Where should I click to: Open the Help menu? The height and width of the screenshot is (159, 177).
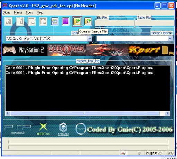40,12
